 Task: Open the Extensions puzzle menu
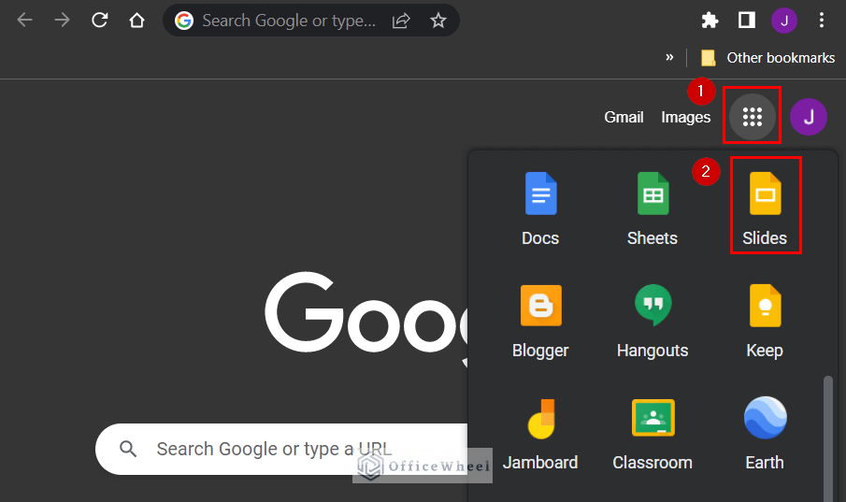(710, 21)
